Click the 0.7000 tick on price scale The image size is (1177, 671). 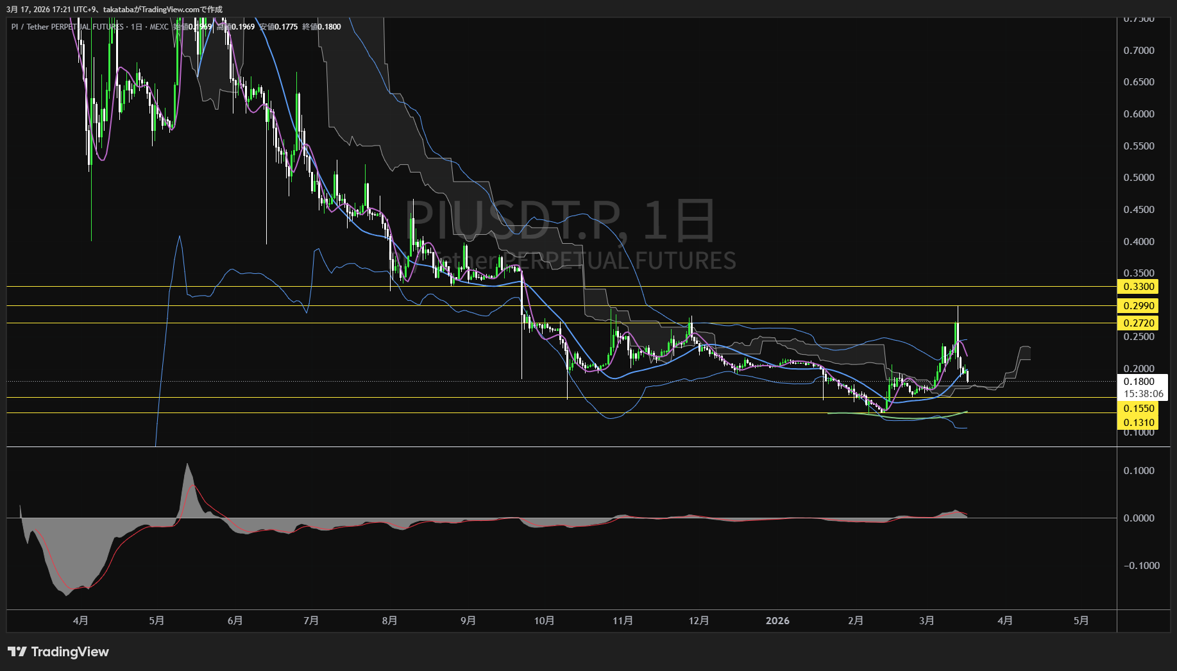[x=1139, y=51]
